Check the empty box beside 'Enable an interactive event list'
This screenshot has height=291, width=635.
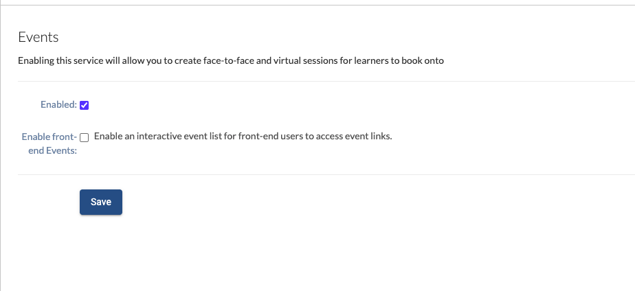(85, 137)
